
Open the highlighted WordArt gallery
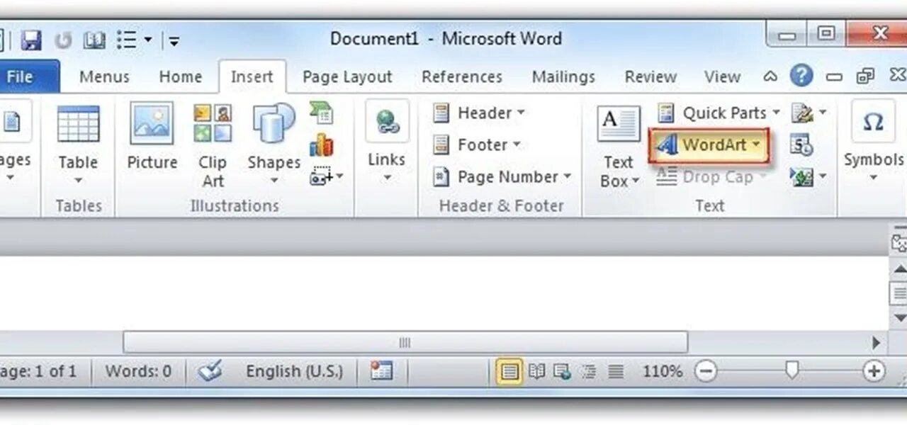(709, 145)
